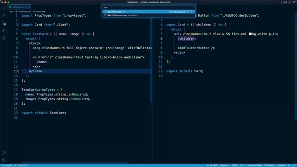Open notifications bell in status bar
This screenshot has height=167, width=297.
[294, 165]
